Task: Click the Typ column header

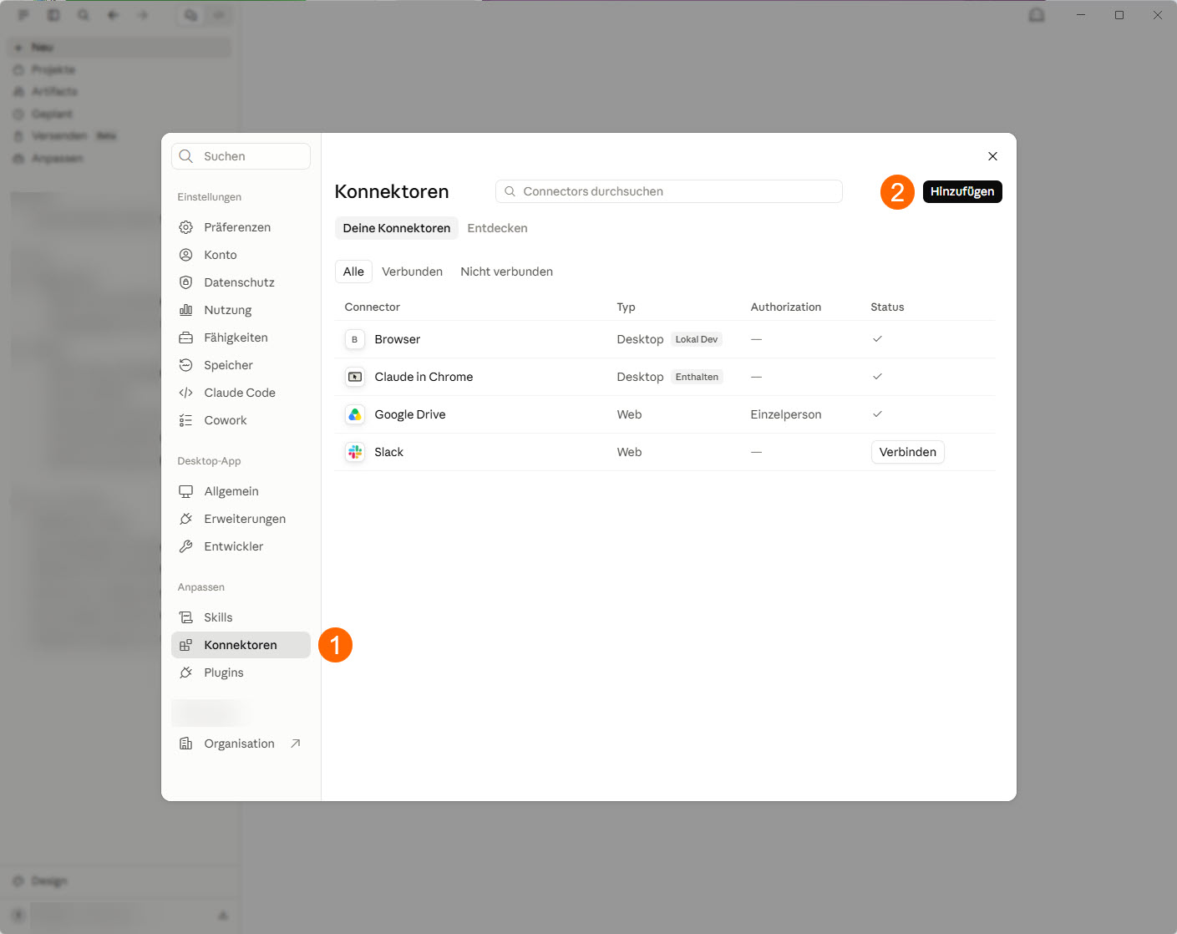Action: (x=627, y=307)
